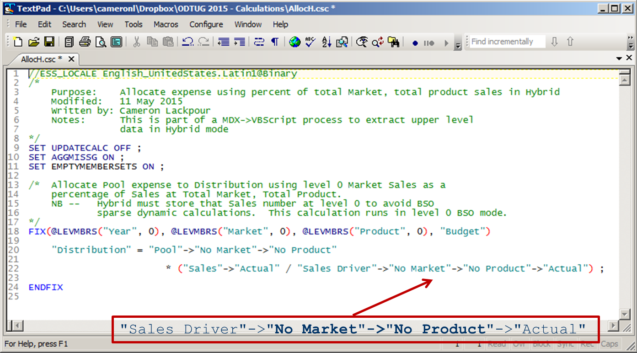Screen dimensions: 637x353
Task: Redo the edit using the toolbar arrow
Action: click(x=203, y=42)
